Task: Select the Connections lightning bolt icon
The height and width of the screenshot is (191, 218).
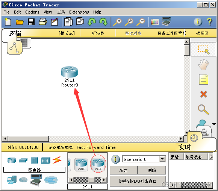Action: coord(57,160)
